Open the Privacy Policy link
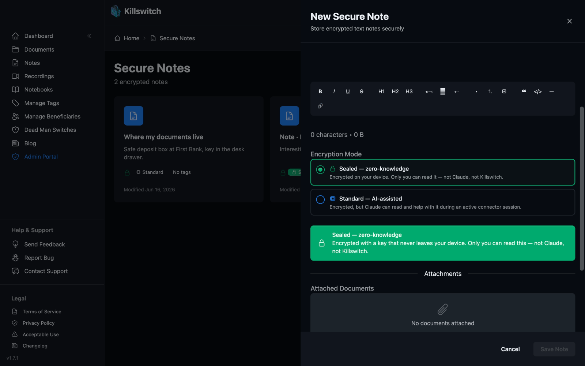This screenshot has width=585, height=366. click(x=38, y=323)
